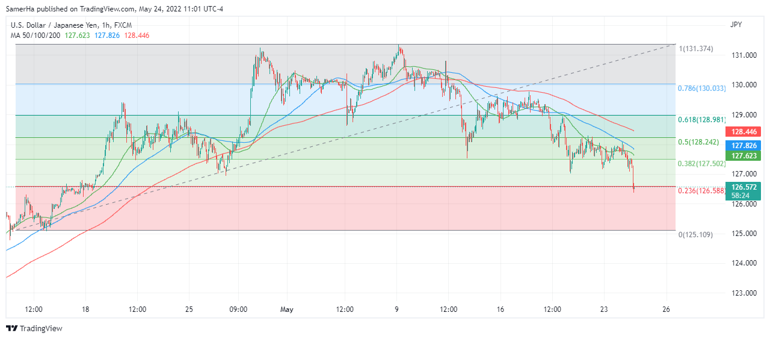Click the 1(131.374) top Fibonacci label
This screenshot has height=339, width=770.
pyautogui.click(x=696, y=49)
